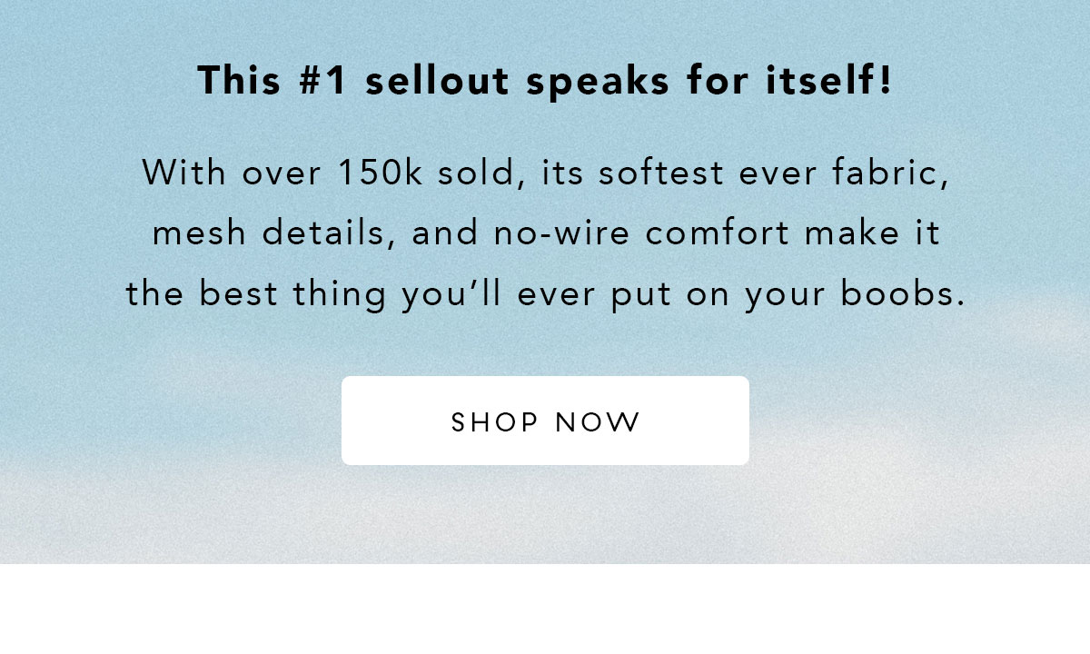1090x654 pixels.
Task: Click the SHOP NOW button
Action: point(545,421)
